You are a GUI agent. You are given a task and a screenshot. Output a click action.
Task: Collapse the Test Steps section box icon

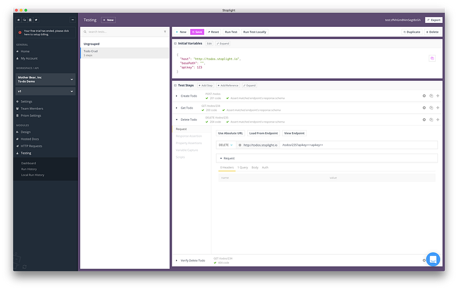coord(175,85)
